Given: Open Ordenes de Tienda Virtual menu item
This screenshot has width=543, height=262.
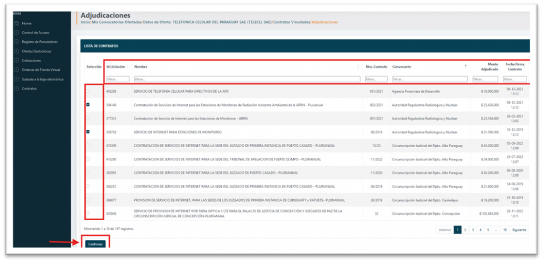Looking at the screenshot, I should [41, 70].
